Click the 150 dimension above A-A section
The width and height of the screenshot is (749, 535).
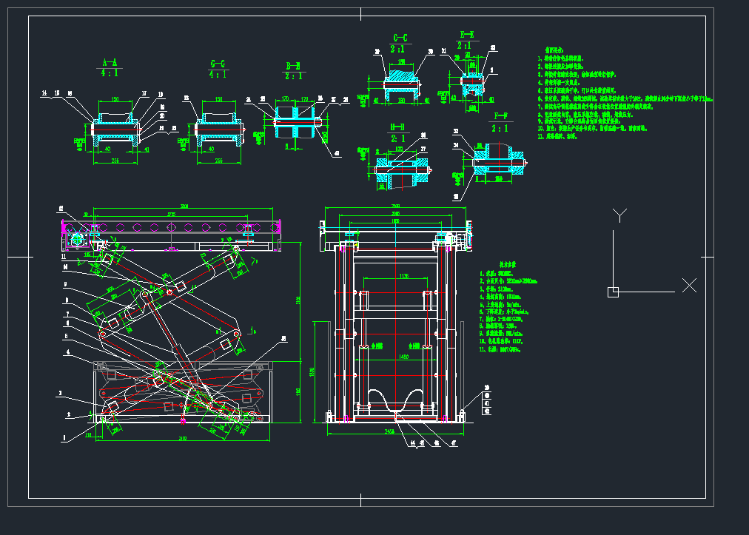[115, 99]
